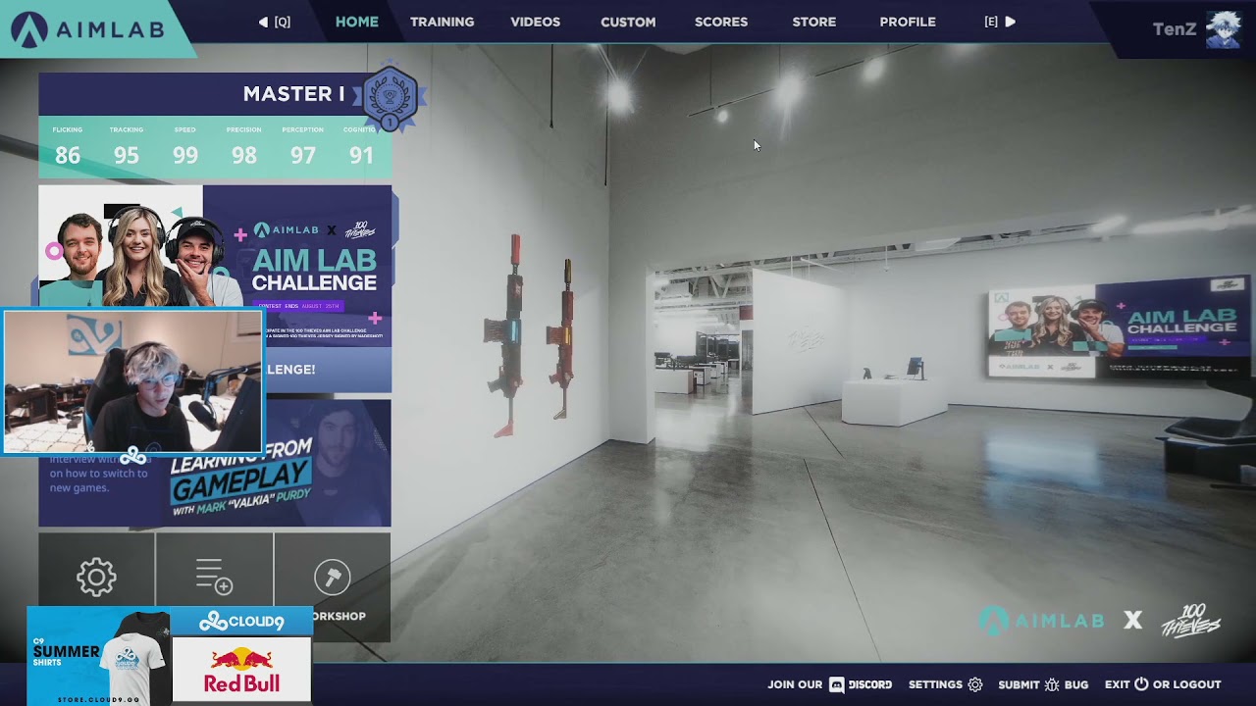Open the Store tab
This screenshot has width=1256, height=706.
pos(814,22)
